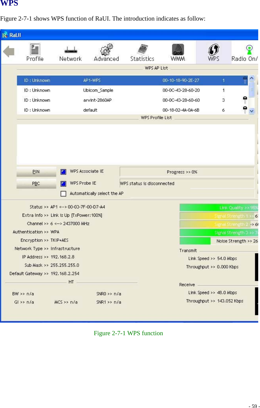Click the Link Quality bar
The width and height of the screenshot is (260, 408).
tap(219, 208)
